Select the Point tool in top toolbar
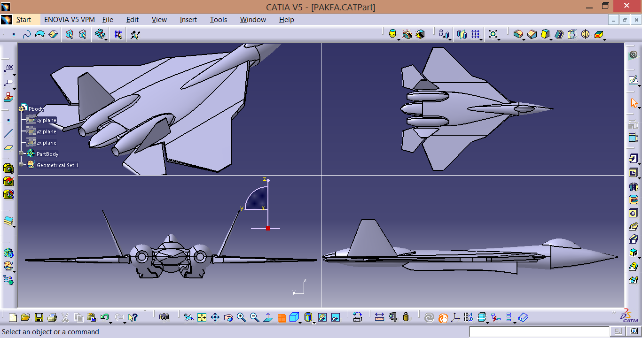 tap(14, 34)
